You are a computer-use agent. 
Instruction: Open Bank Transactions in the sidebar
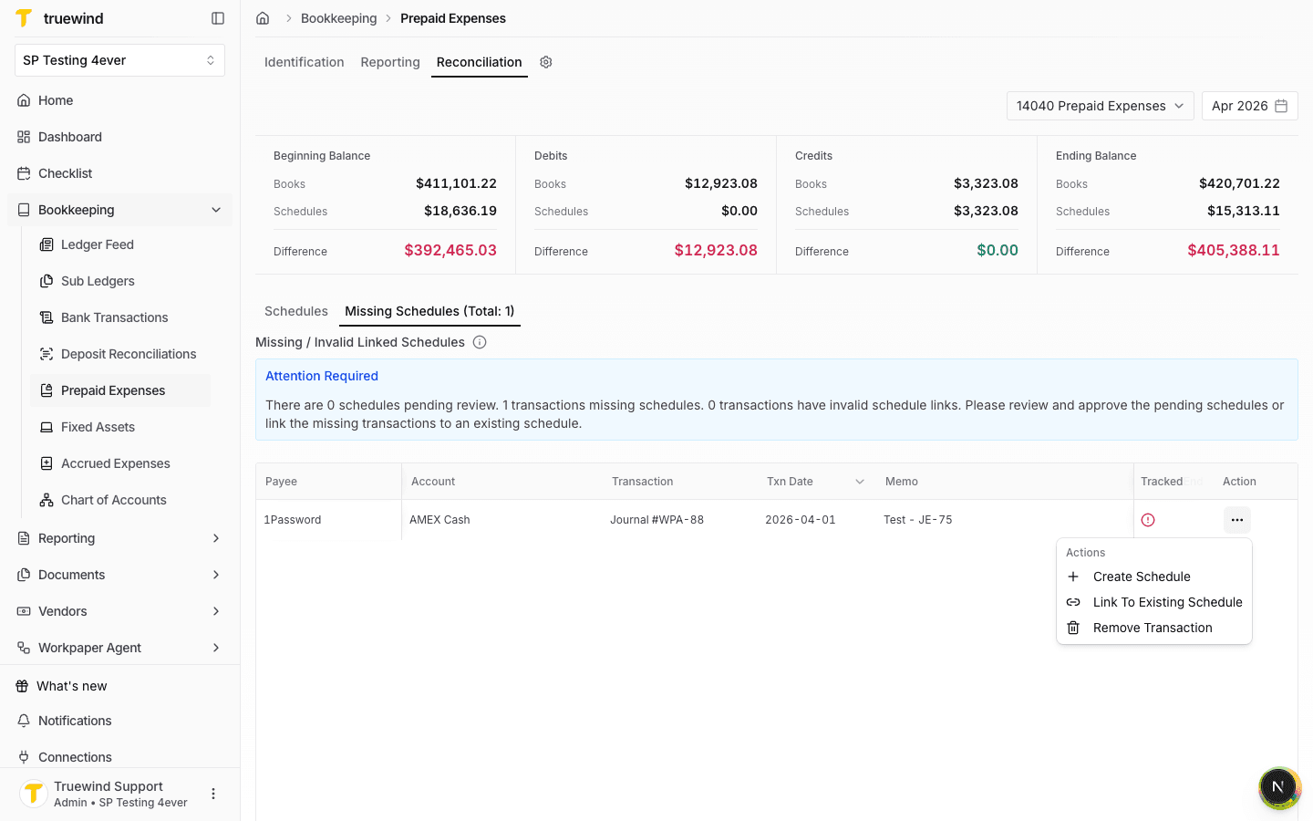coord(120,317)
